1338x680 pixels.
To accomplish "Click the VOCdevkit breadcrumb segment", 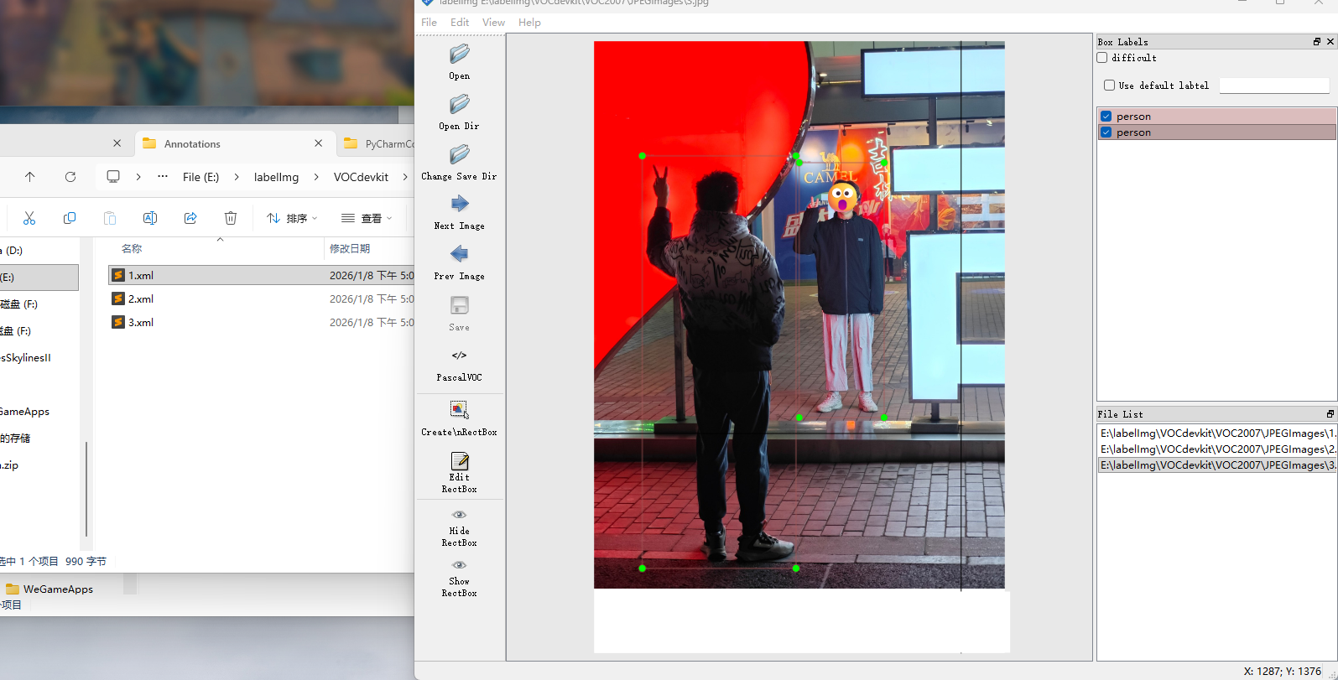I will coord(361,177).
